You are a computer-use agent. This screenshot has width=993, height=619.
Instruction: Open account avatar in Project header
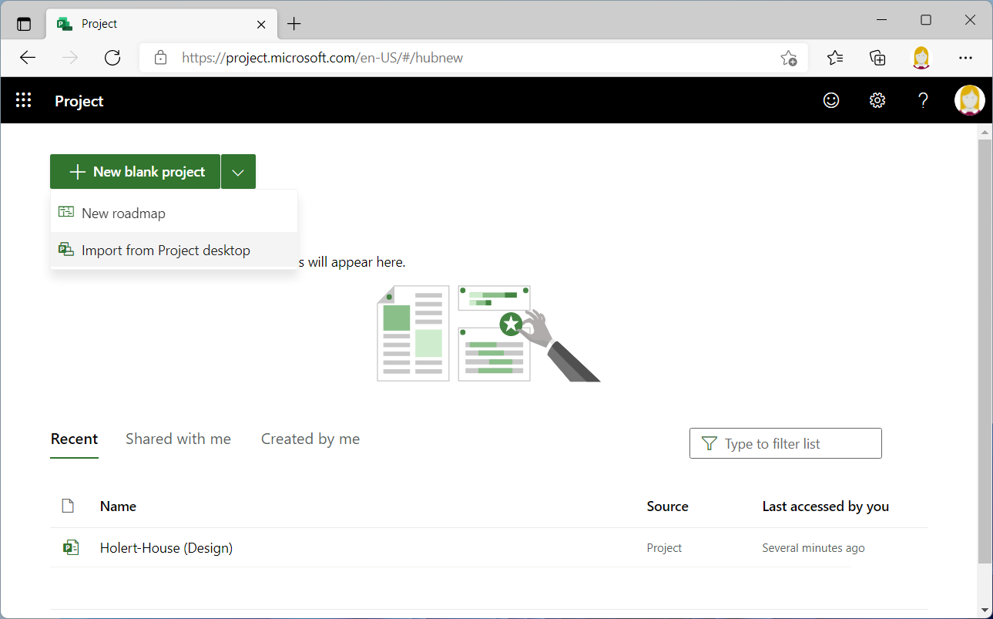pos(970,100)
